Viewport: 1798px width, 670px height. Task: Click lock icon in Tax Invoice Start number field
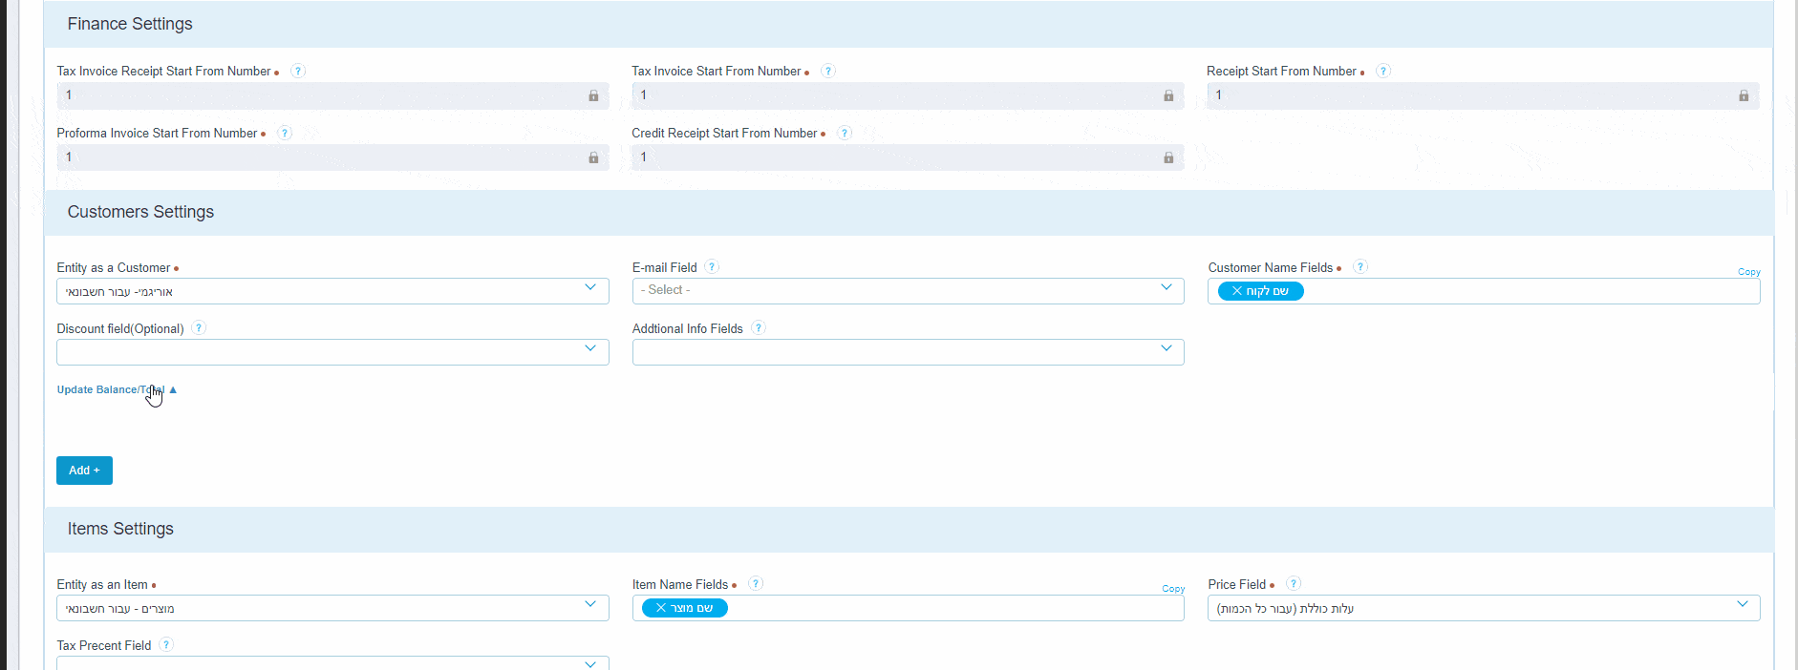pos(1168,95)
